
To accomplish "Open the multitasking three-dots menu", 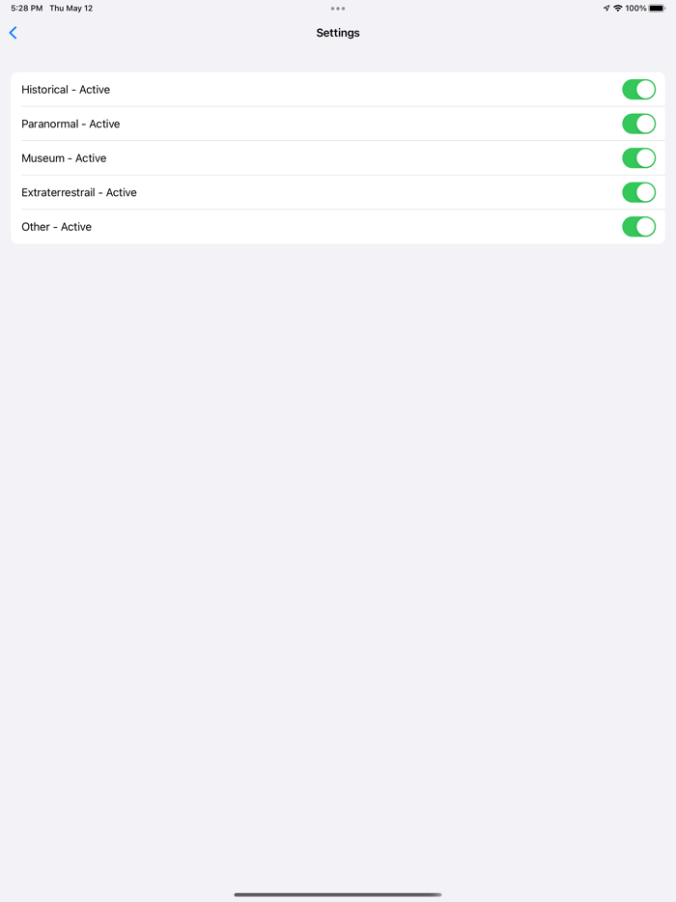I will [x=338, y=9].
